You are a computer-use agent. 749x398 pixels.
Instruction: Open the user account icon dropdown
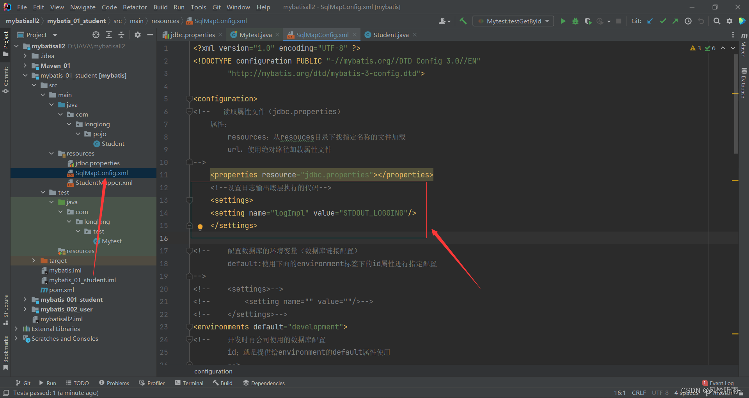tap(445, 21)
